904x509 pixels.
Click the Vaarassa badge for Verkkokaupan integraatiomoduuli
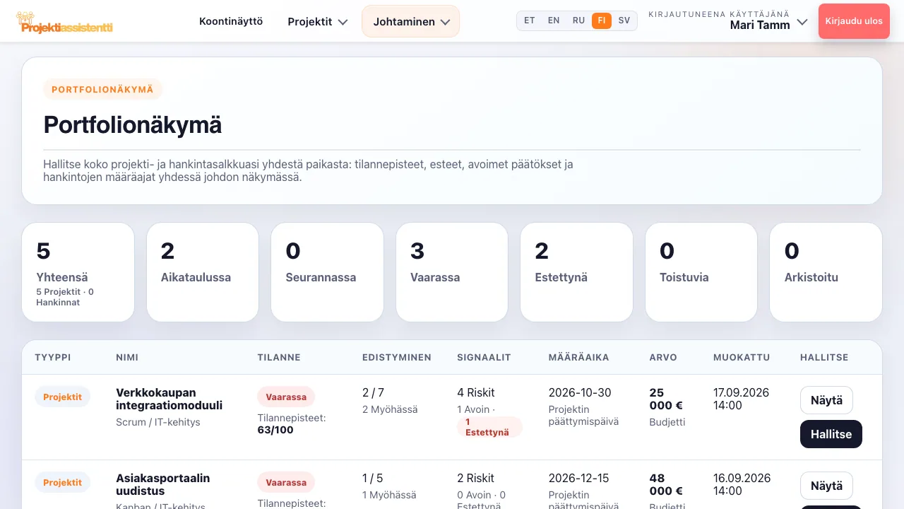coord(286,397)
